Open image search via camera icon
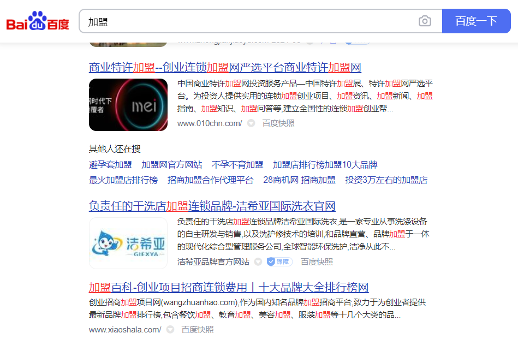Viewport: 518px width, 339px height. coord(425,21)
